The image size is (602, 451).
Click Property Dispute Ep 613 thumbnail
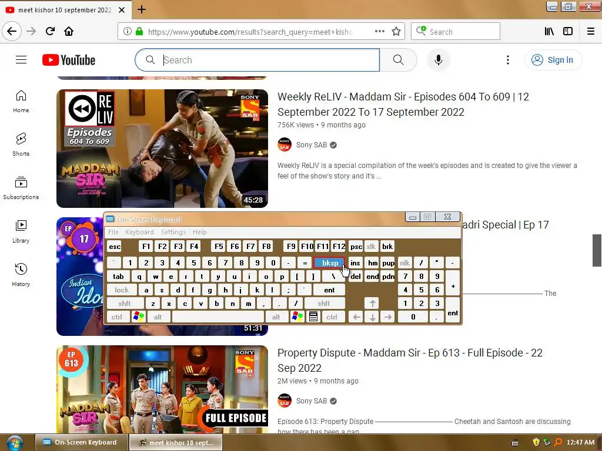pyautogui.click(x=162, y=389)
